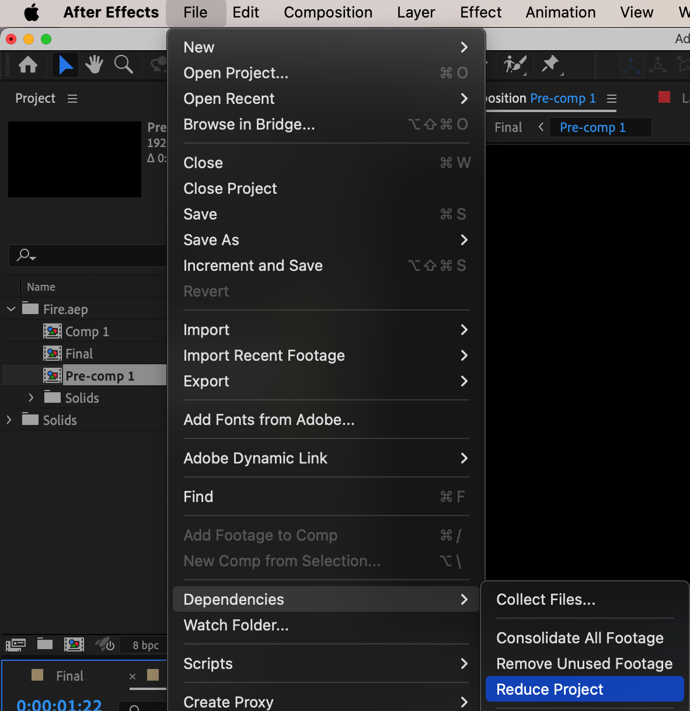Enable the World Axis mode icon

(x=658, y=65)
